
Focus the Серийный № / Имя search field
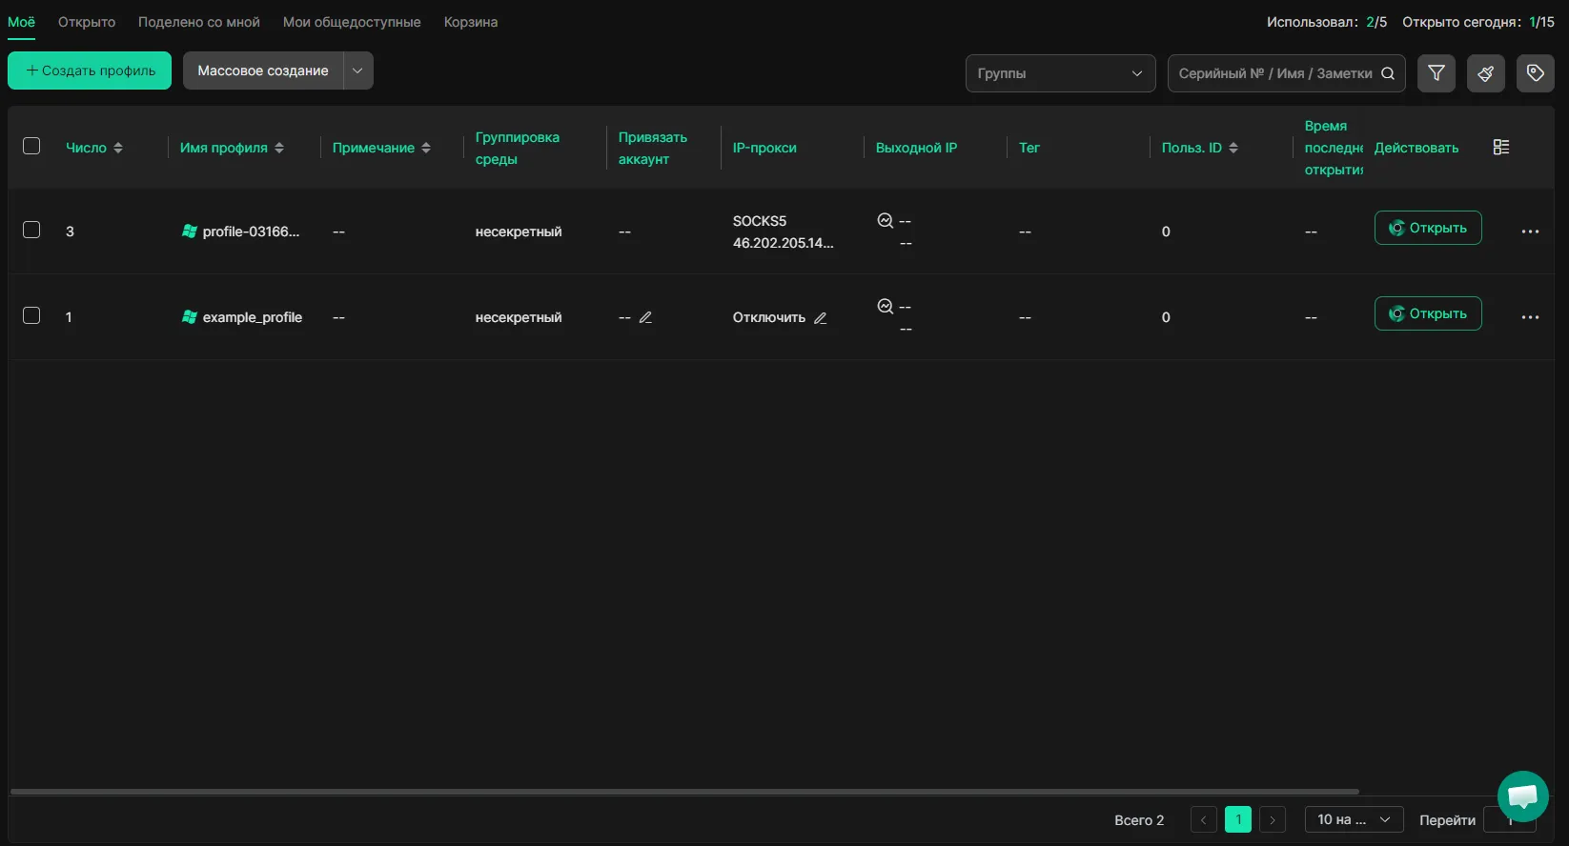[1274, 73]
